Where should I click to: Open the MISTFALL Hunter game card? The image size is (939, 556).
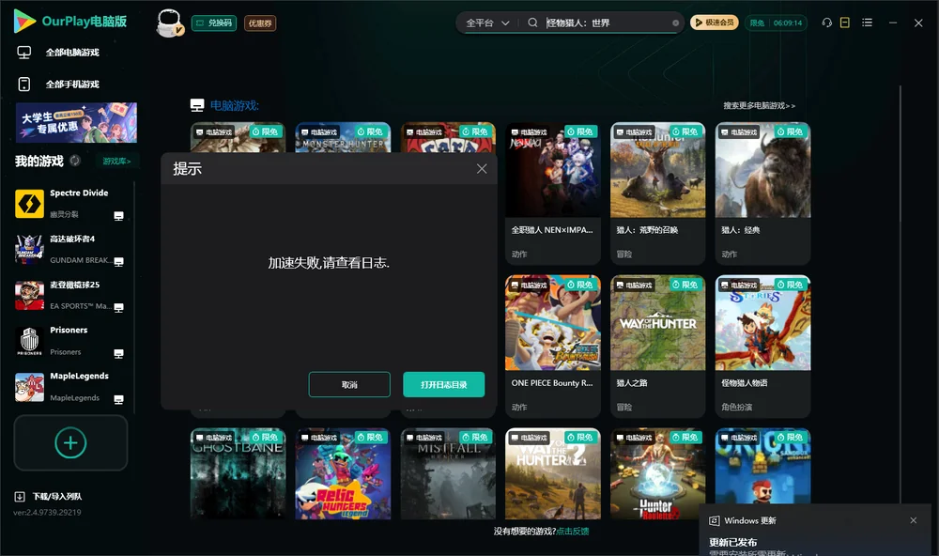click(448, 473)
